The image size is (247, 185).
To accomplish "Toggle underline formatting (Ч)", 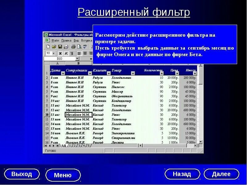I will pos(72,53).
